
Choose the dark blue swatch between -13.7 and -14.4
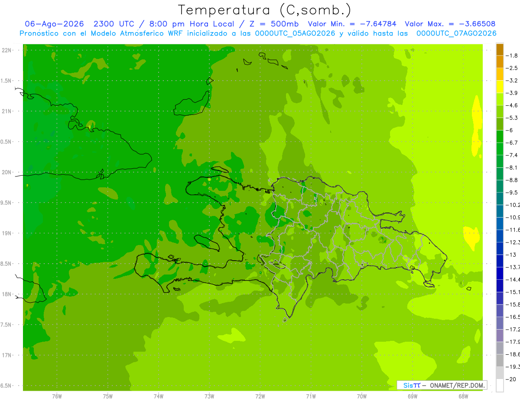point(500,273)
